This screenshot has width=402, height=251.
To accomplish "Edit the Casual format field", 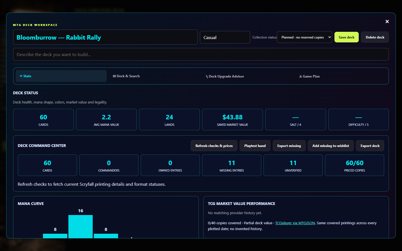I will click(225, 37).
